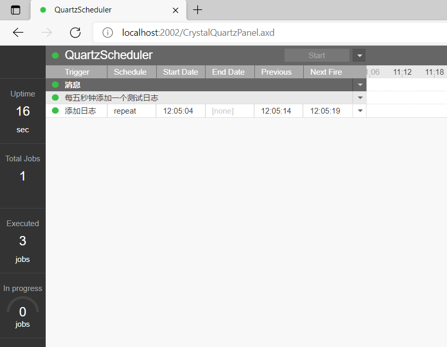Open a new browser tab
This screenshot has width=447, height=347.
[x=197, y=10]
